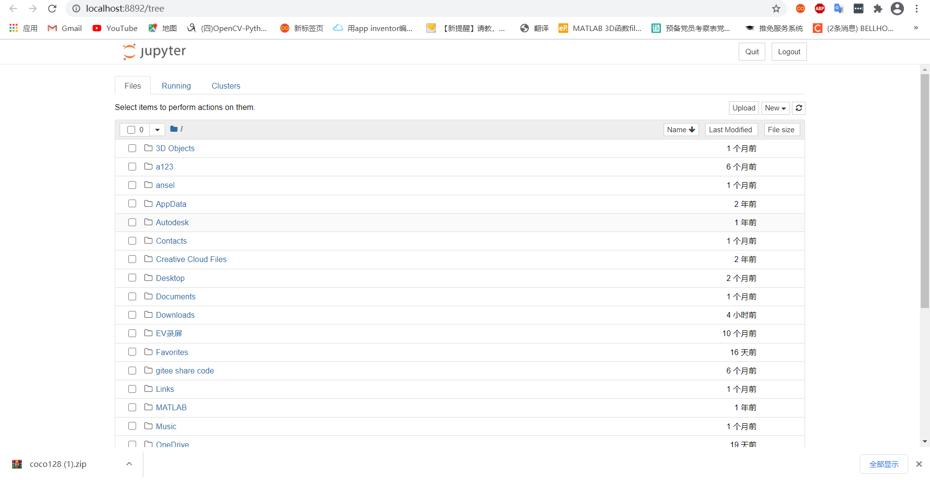Check the ansel folder checkbox
The height and width of the screenshot is (480, 930).
[132, 185]
